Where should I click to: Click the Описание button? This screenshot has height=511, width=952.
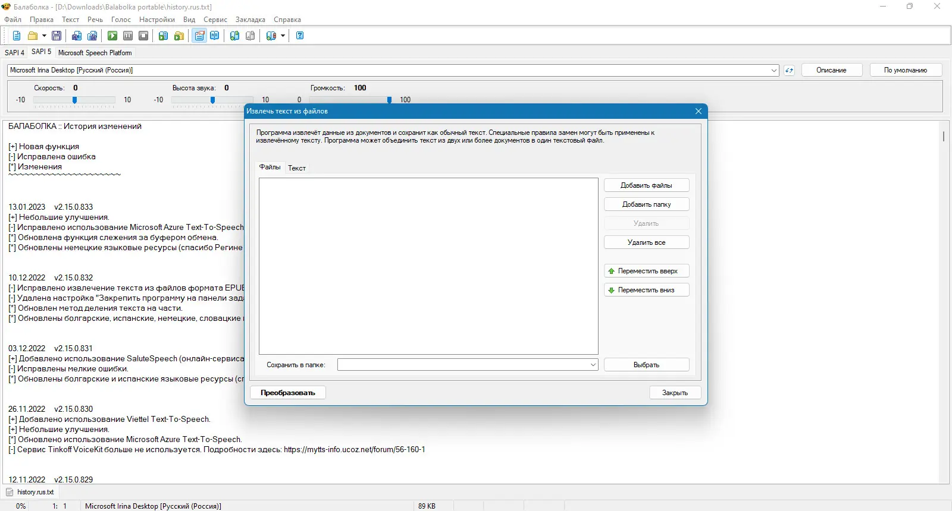point(831,70)
